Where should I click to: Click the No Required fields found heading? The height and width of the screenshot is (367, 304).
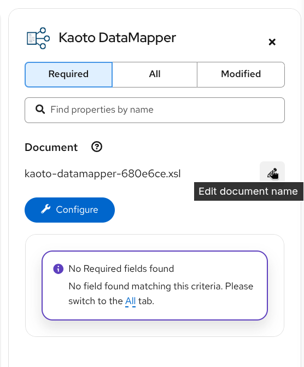tap(121, 269)
